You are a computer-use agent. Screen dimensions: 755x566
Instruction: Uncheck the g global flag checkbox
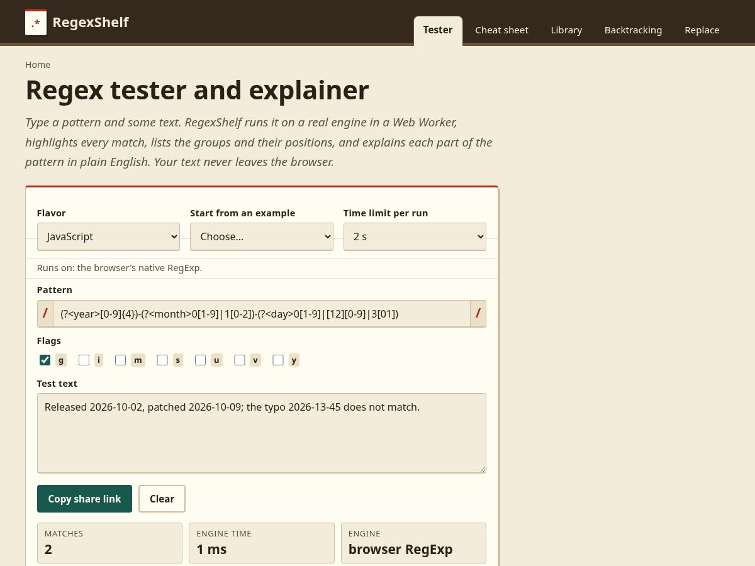pos(45,360)
